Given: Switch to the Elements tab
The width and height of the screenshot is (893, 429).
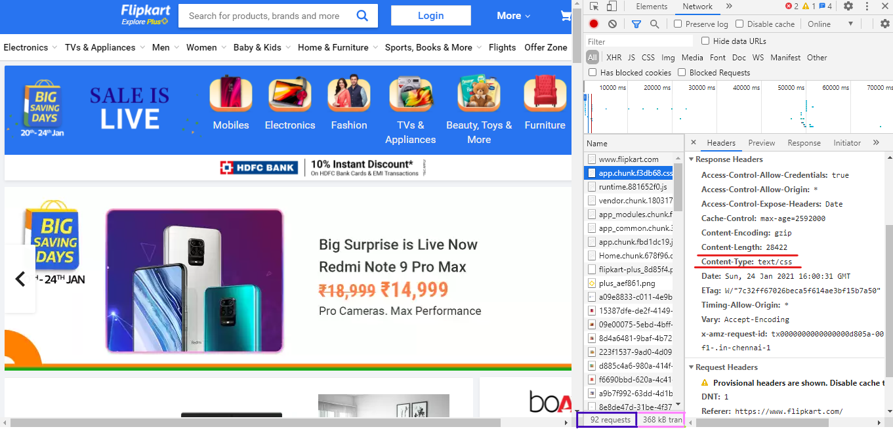Looking at the screenshot, I should (x=652, y=7).
